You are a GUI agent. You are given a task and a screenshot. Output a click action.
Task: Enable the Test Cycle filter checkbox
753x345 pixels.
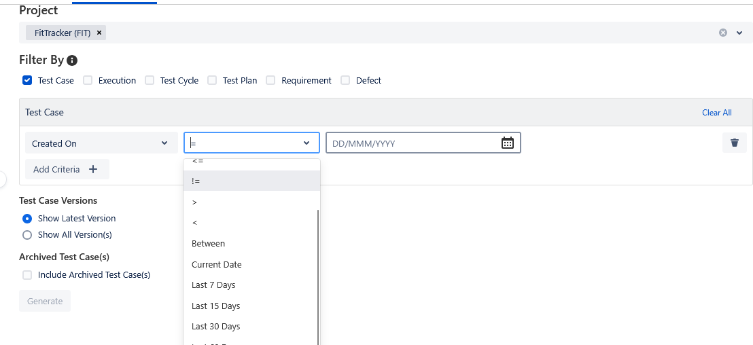(x=150, y=80)
